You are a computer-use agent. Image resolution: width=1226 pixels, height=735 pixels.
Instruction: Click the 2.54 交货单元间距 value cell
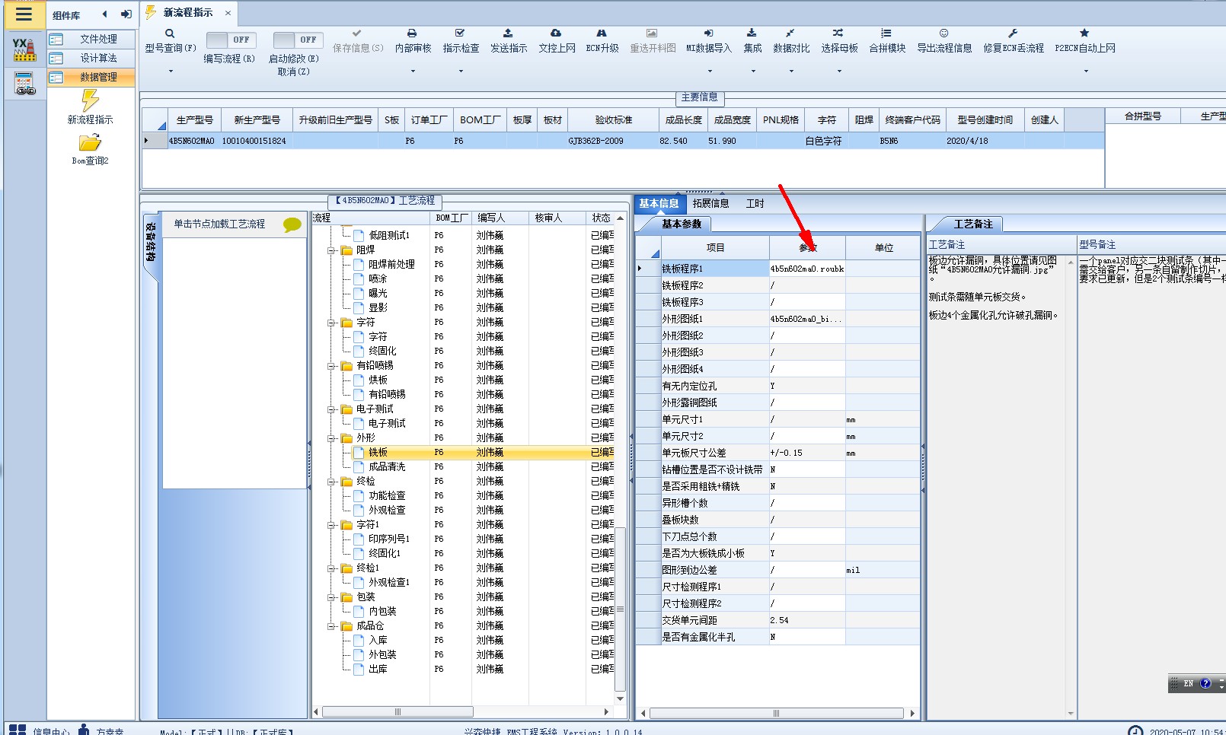pyautogui.click(x=807, y=620)
